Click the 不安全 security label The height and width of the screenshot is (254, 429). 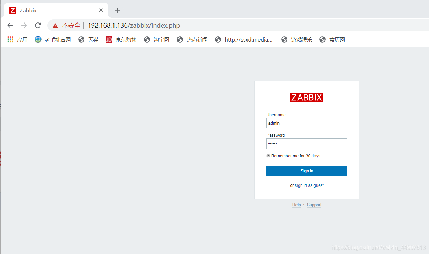pyautogui.click(x=71, y=25)
